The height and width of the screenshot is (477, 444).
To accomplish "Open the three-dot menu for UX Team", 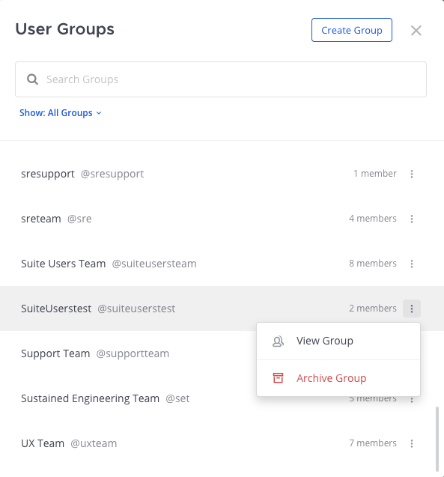I will point(412,443).
